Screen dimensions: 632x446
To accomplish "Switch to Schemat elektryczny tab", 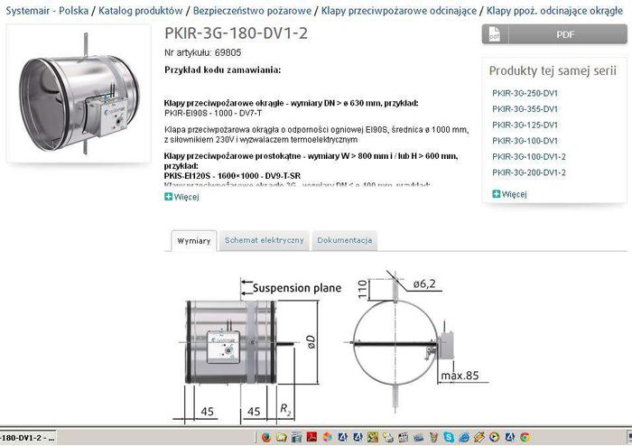I will point(264,240).
